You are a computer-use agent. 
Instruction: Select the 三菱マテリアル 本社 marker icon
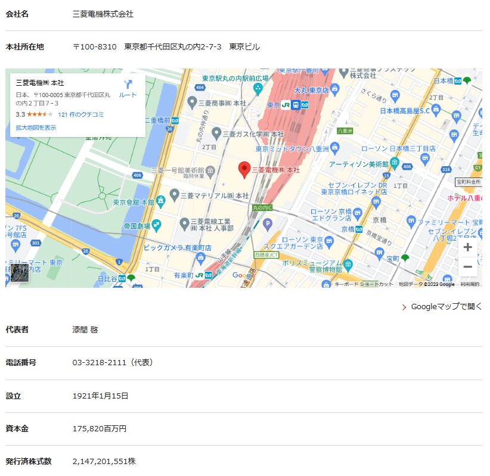click(174, 195)
